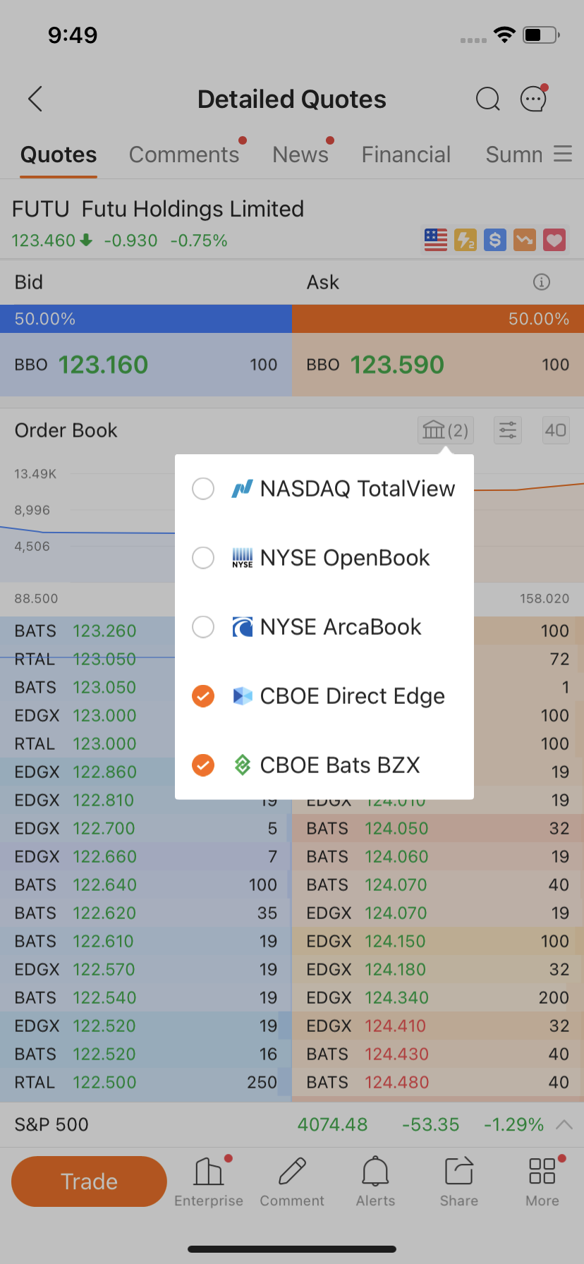Uncheck the CBOE Bats BZX option
Screen dimensions: 584x1264
point(203,765)
